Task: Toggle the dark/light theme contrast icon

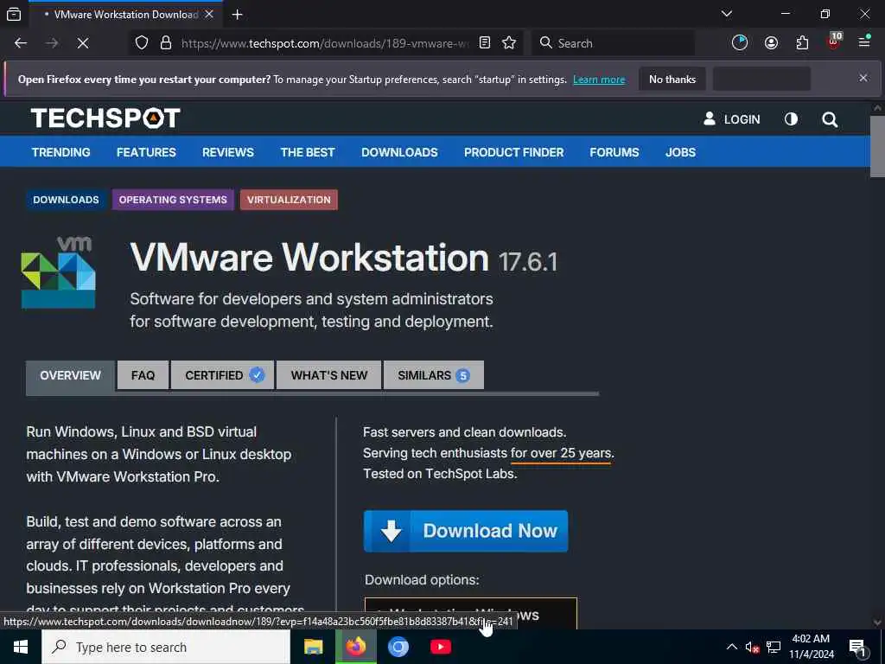Action: [x=792, y=119]
